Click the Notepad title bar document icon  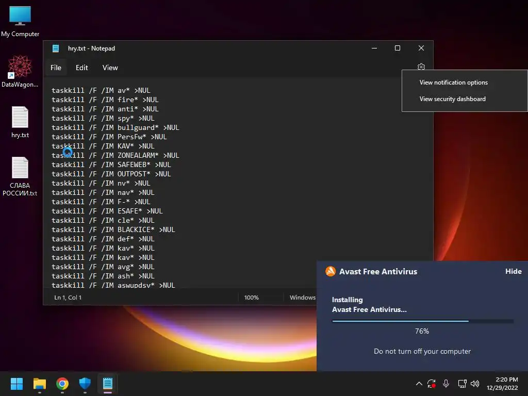coord(56,48)
